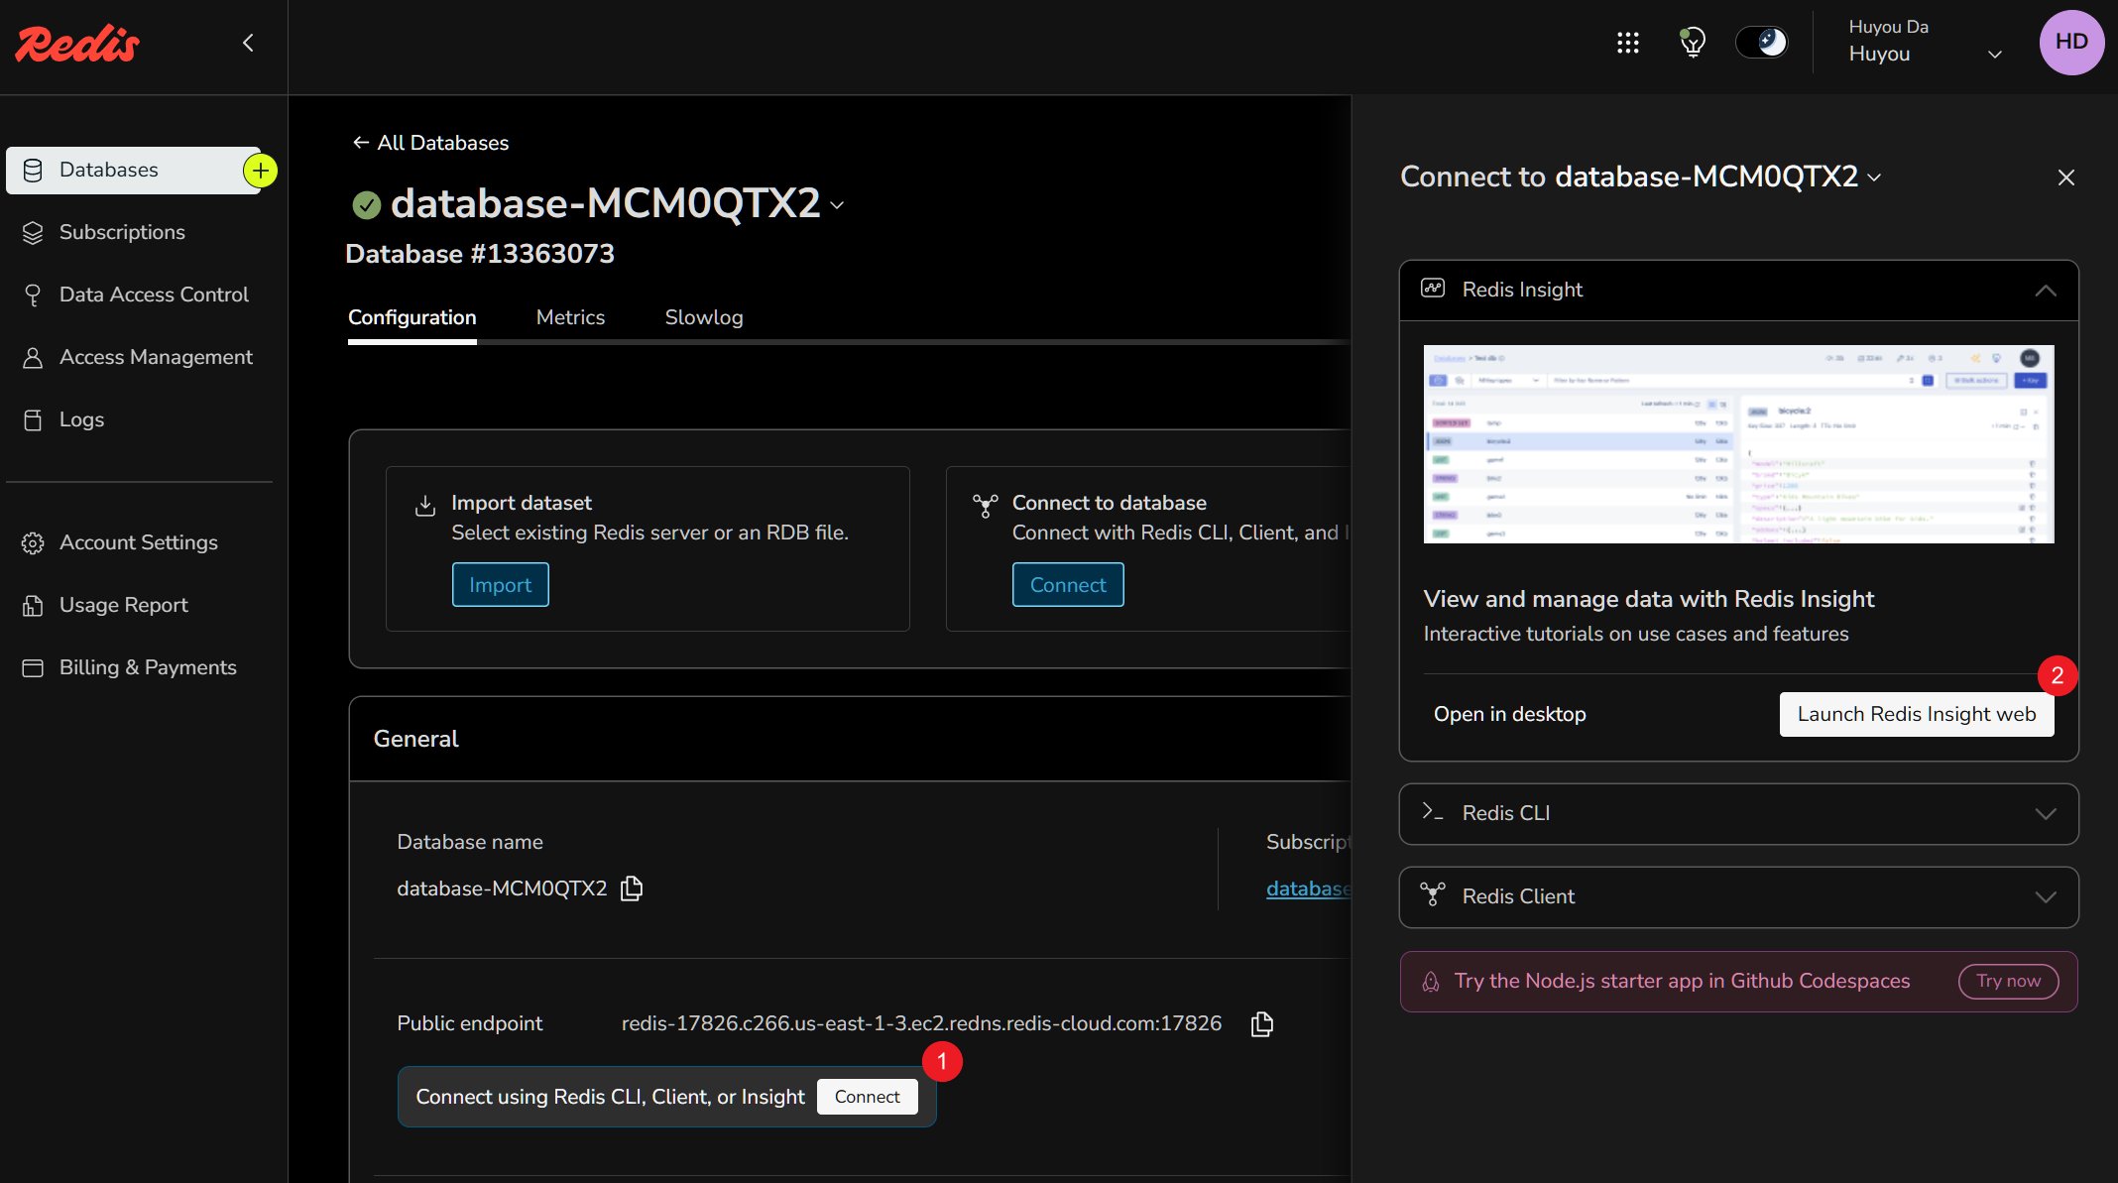Select the Configuration tab

tap(412, 317)
